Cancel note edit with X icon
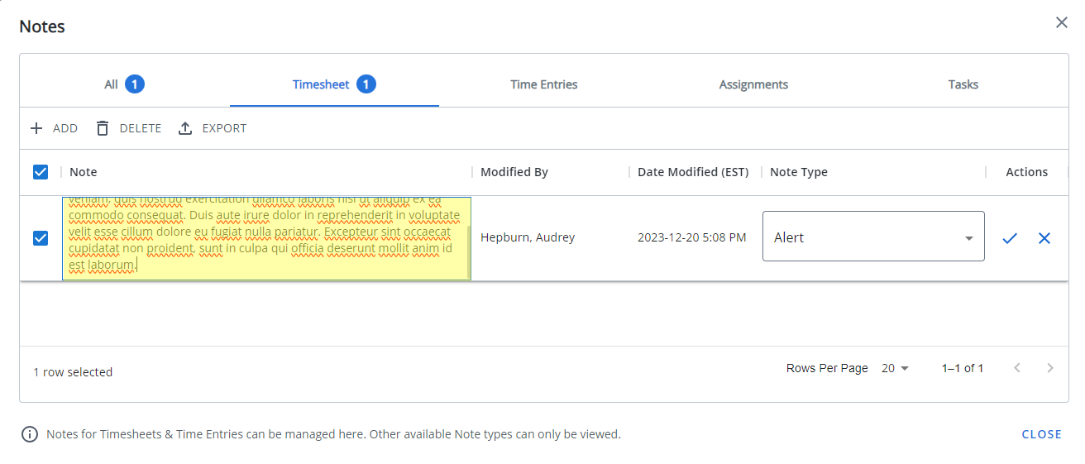Viewport: 1085px width, 464px height. [1044, 238]
